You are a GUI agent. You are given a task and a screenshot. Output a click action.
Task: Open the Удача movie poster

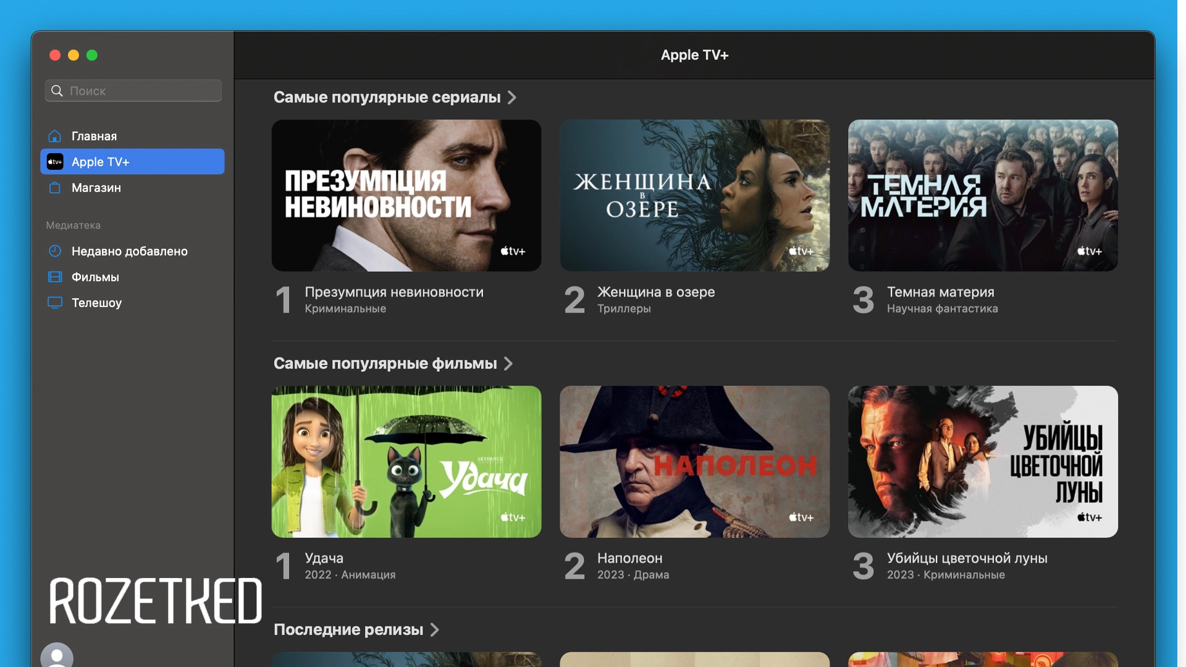coord(406,461)
